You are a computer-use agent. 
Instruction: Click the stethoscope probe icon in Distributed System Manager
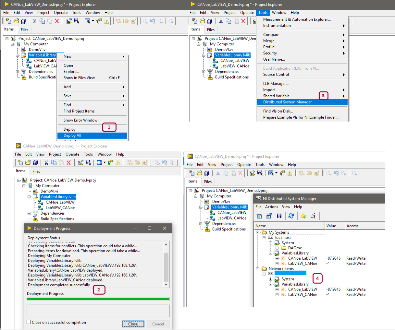pyautogui.click(x=313, y=216)
